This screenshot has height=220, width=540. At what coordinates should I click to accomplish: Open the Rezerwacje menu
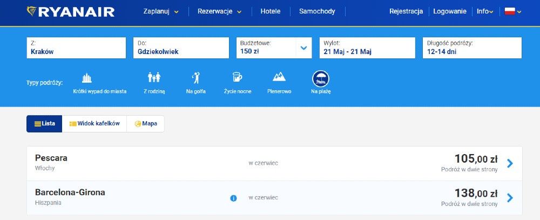tap(219, 11)
